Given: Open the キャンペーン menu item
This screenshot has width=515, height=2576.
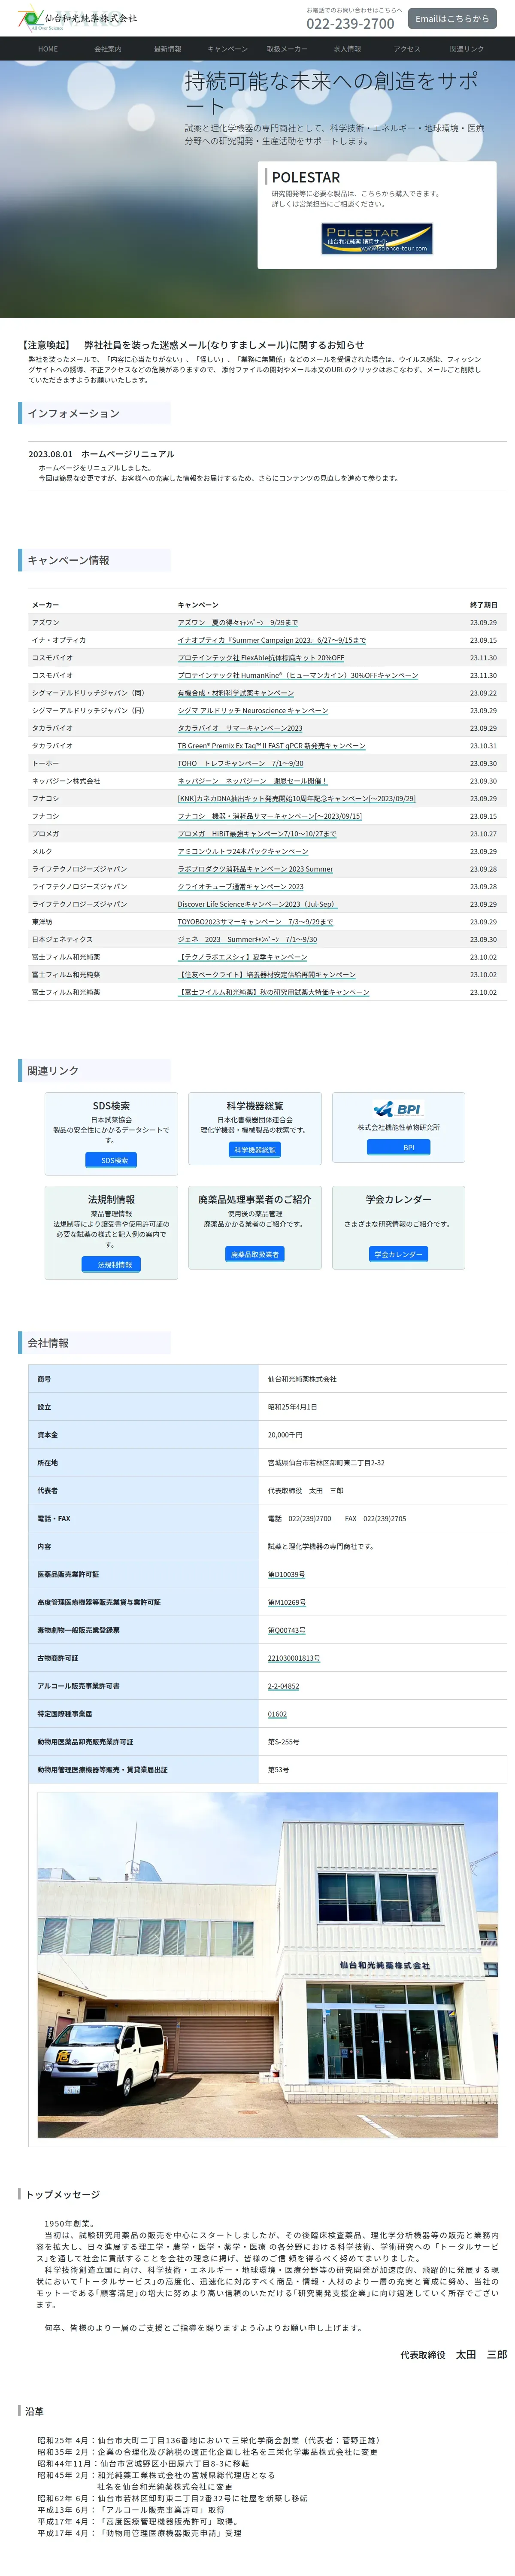Looking at the screenshot, I should [228, 49].
